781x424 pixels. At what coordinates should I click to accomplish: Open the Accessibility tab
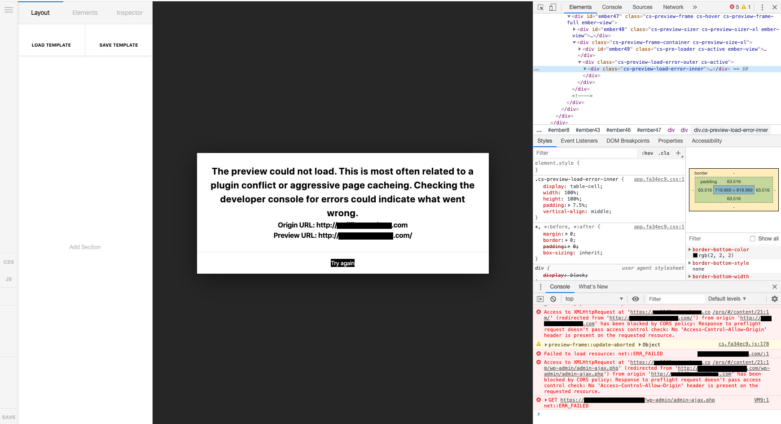[707, 141]
